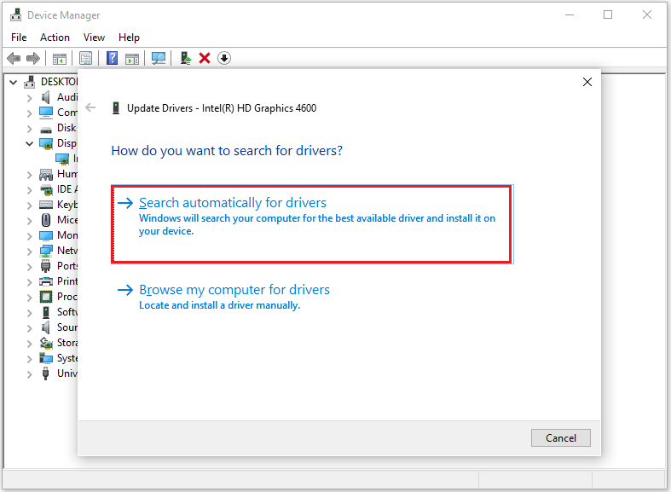Click the disable device down-arrow icon
Viewport: 671px width, 492px height.
(224, 58)
